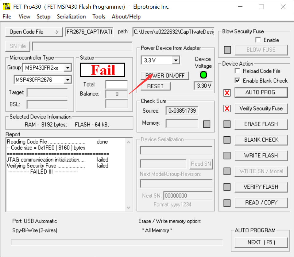Enable the Reload Code File checkbox
Screen dimensions: 294x257
[237, 71]
